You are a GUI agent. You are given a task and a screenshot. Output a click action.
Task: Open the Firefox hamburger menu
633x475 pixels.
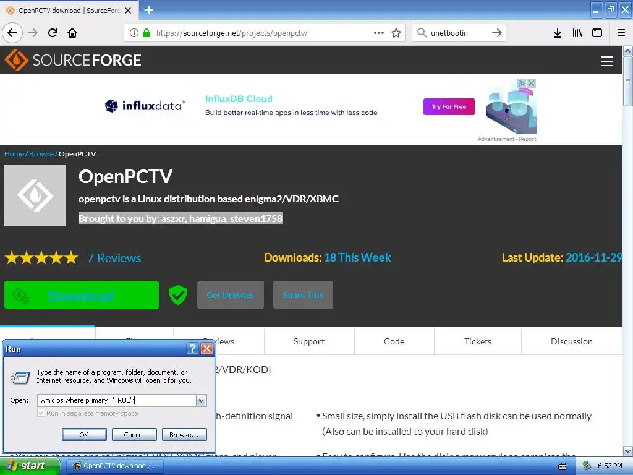click(x=621, y=33)
